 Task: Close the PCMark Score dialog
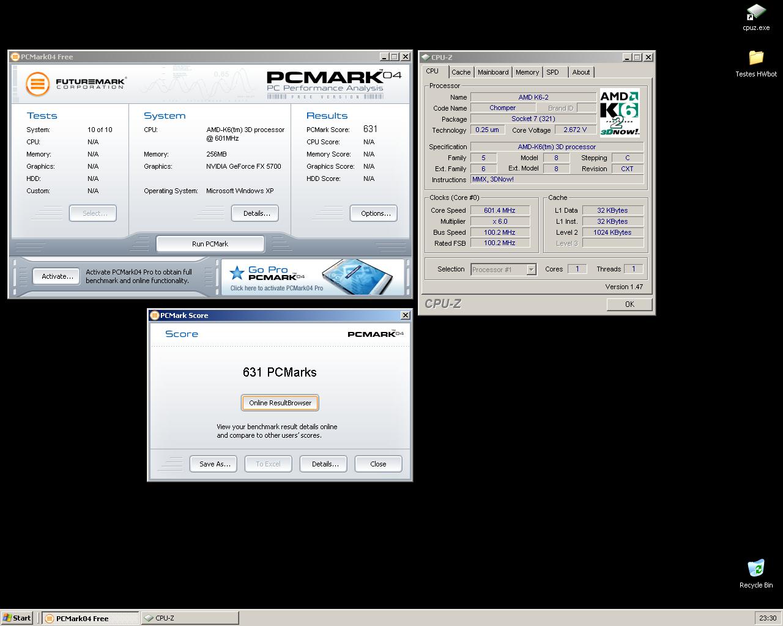point(405,315)
